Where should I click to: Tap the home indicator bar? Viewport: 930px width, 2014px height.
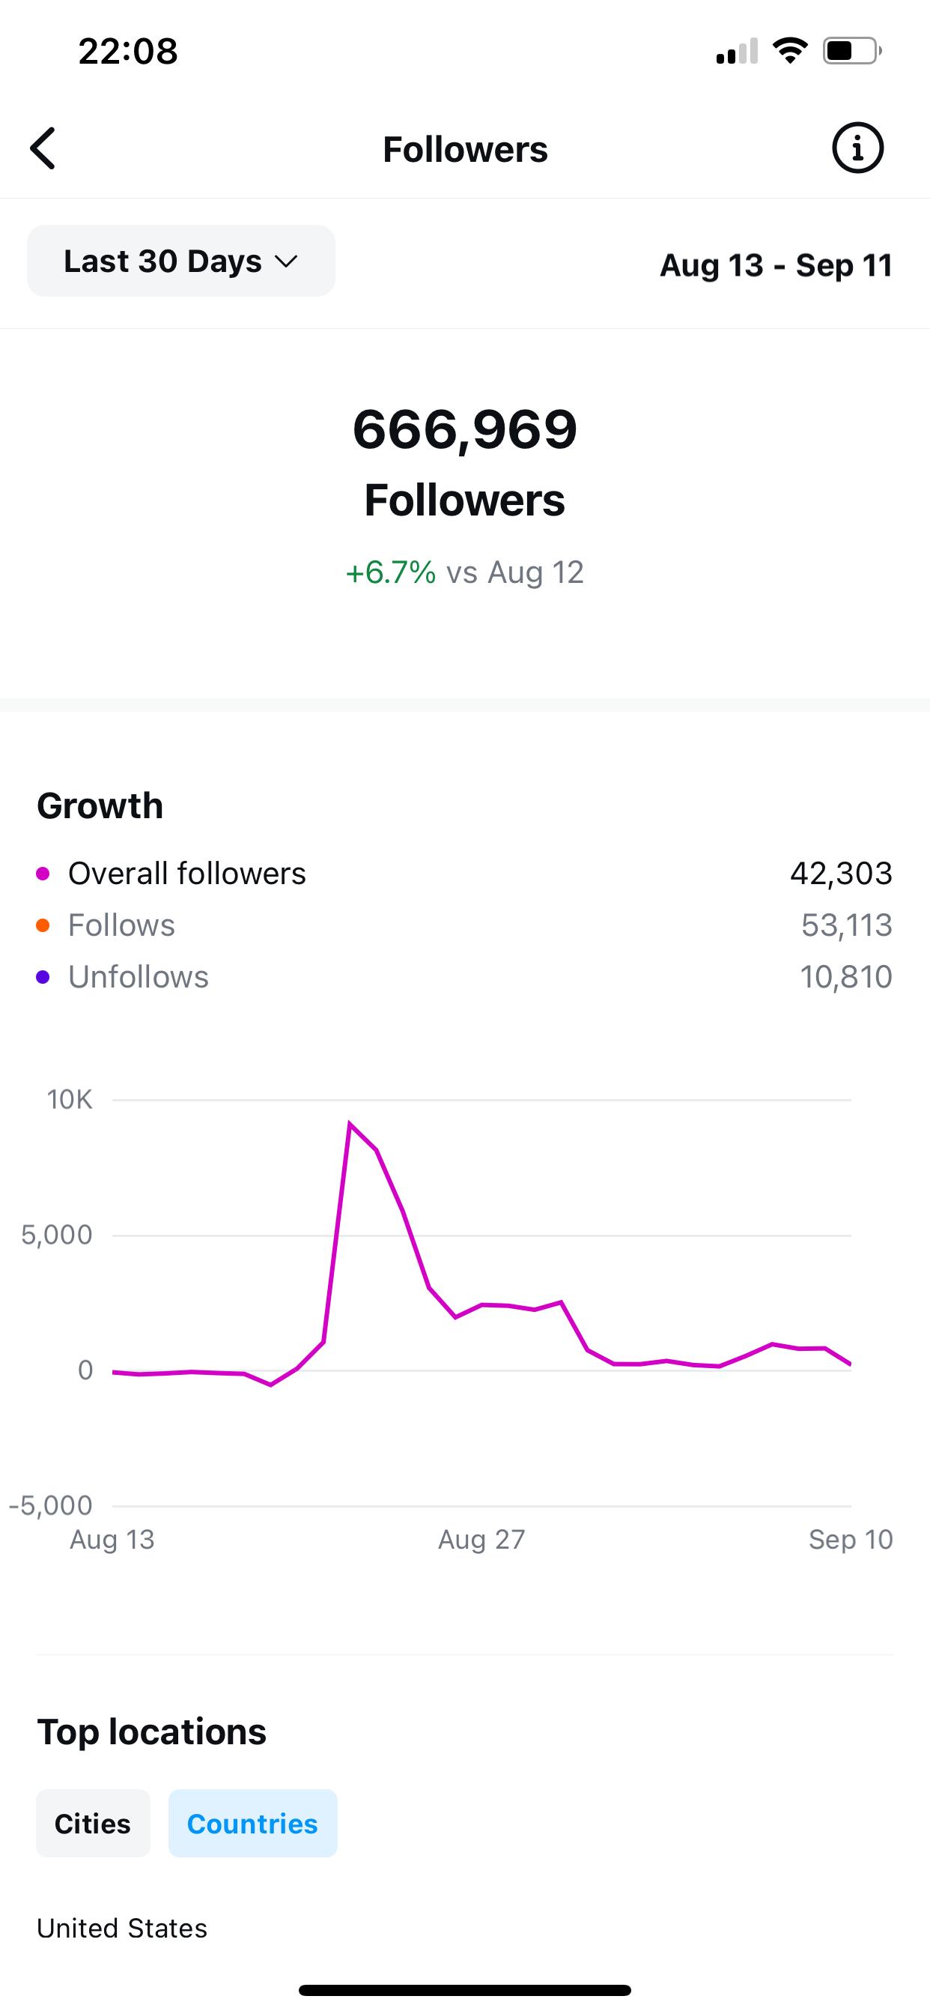(465, 1990)
